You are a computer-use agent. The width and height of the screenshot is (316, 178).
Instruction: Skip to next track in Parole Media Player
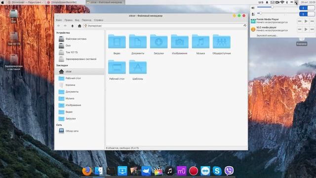[312, 21]
